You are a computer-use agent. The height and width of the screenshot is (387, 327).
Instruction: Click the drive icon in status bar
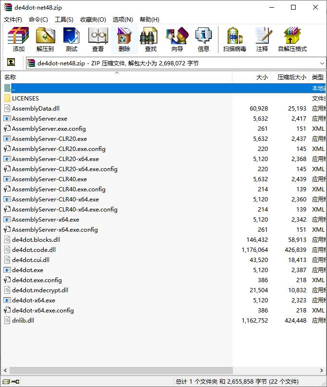click(x=6, y=382)
